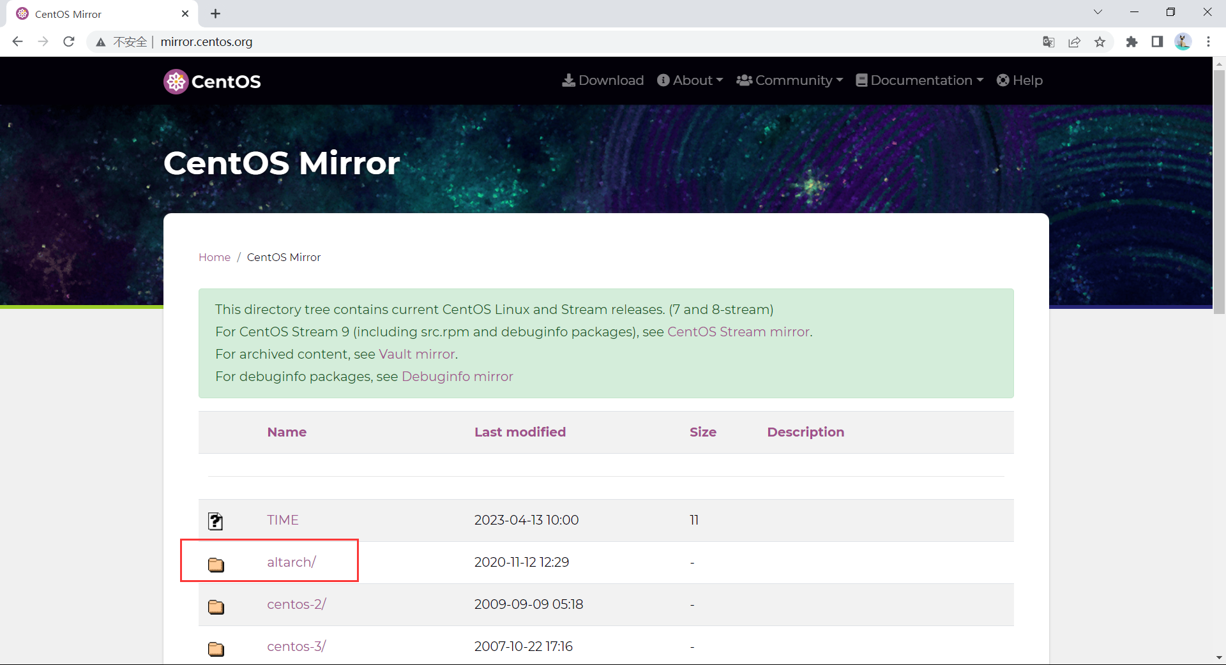Image resolution: width=1226 pixels, height=665 pixels.
Task: Click the CentOS logo
Action: coord(212,81)
